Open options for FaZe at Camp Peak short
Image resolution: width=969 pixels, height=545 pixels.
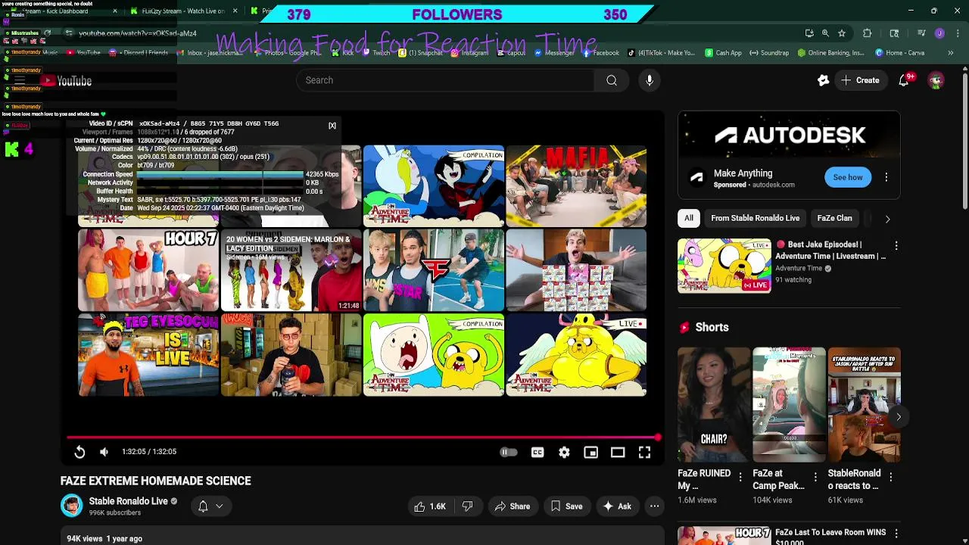coord(815,477)
